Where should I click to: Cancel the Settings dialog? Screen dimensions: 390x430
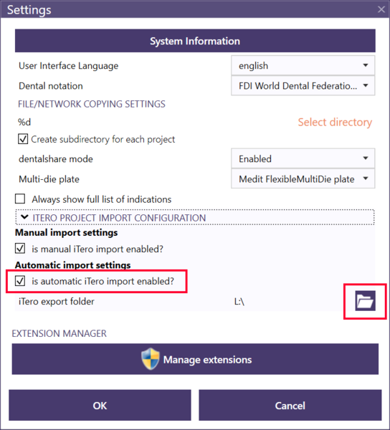[x=290, y=406]
